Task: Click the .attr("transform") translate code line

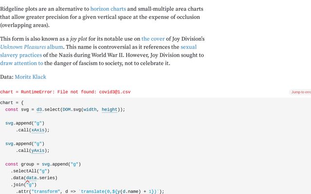Action: pyautogui.click(x=87, y=191)
